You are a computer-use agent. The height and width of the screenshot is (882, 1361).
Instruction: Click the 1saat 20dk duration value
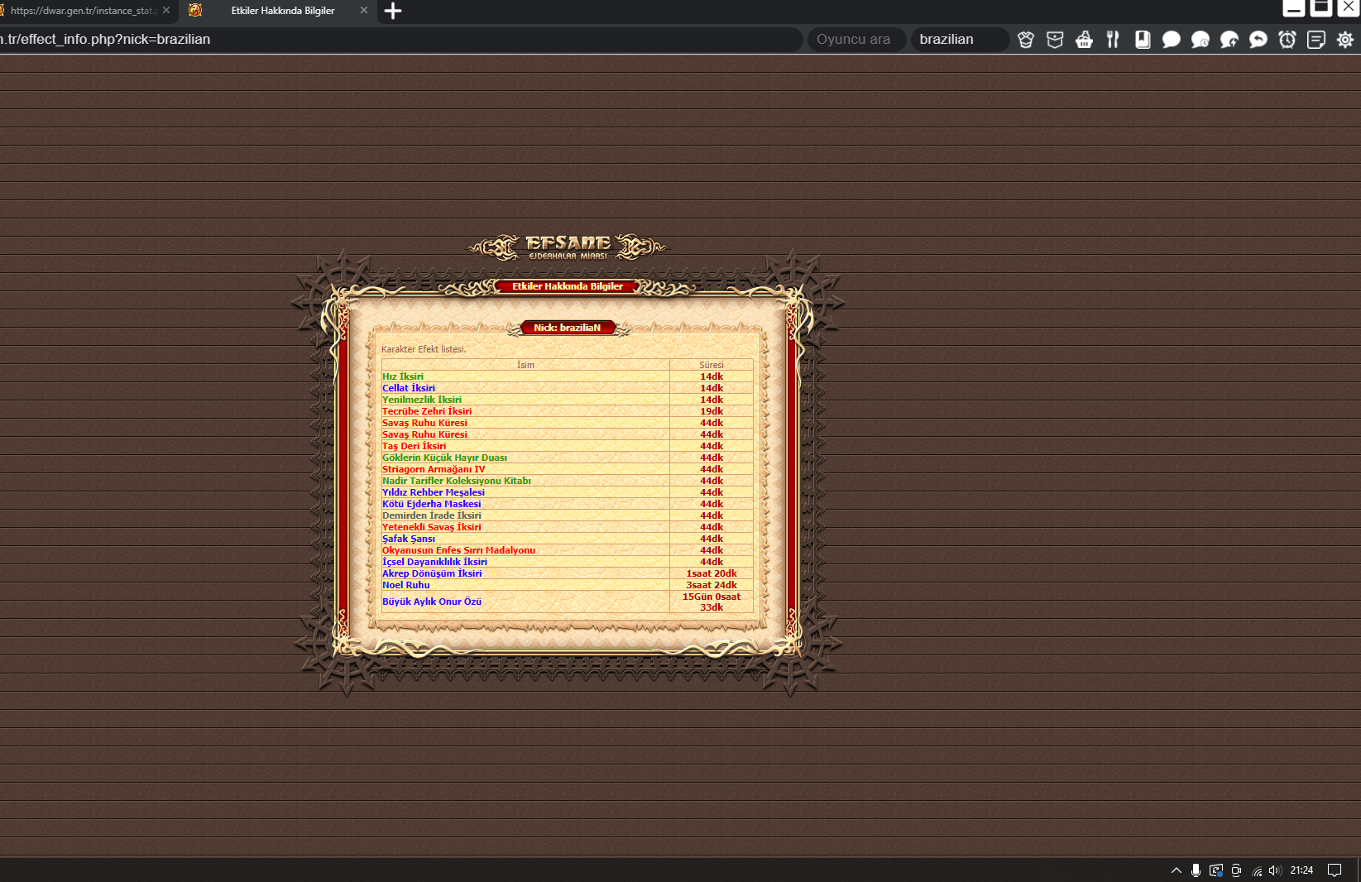712,573
